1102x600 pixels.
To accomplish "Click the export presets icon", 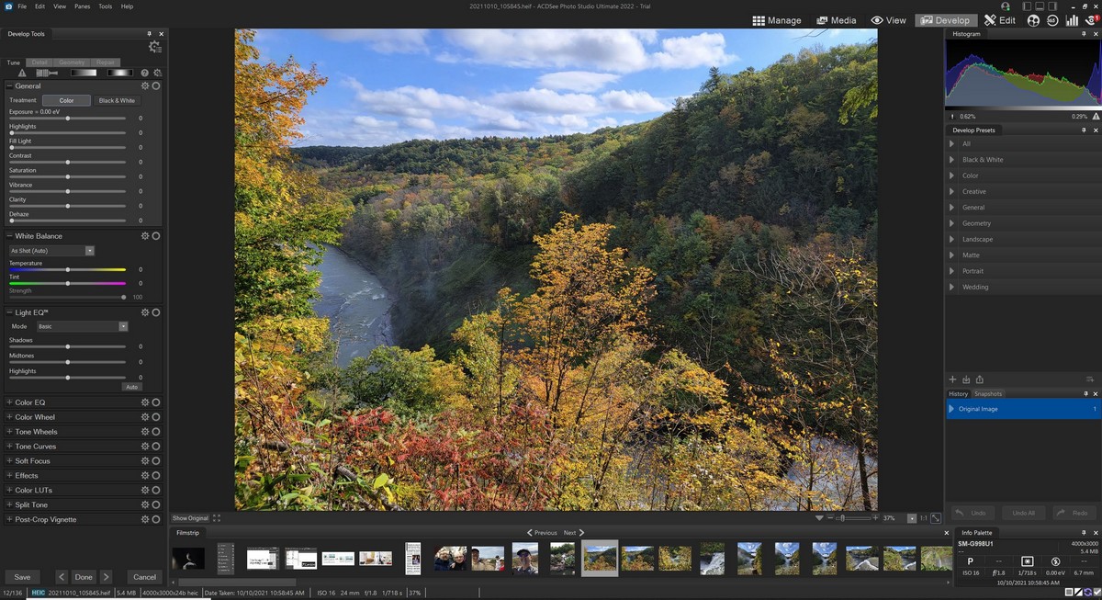I will (x=980, y=379).
